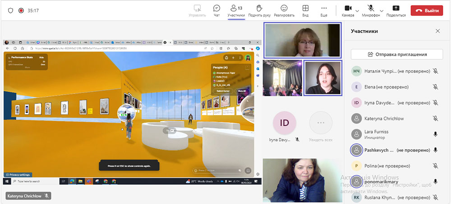Screen dimensions: 451x204
Task: Click muted mic icon beside Polina
Action: pyautogui.click(x=436, y=166)
